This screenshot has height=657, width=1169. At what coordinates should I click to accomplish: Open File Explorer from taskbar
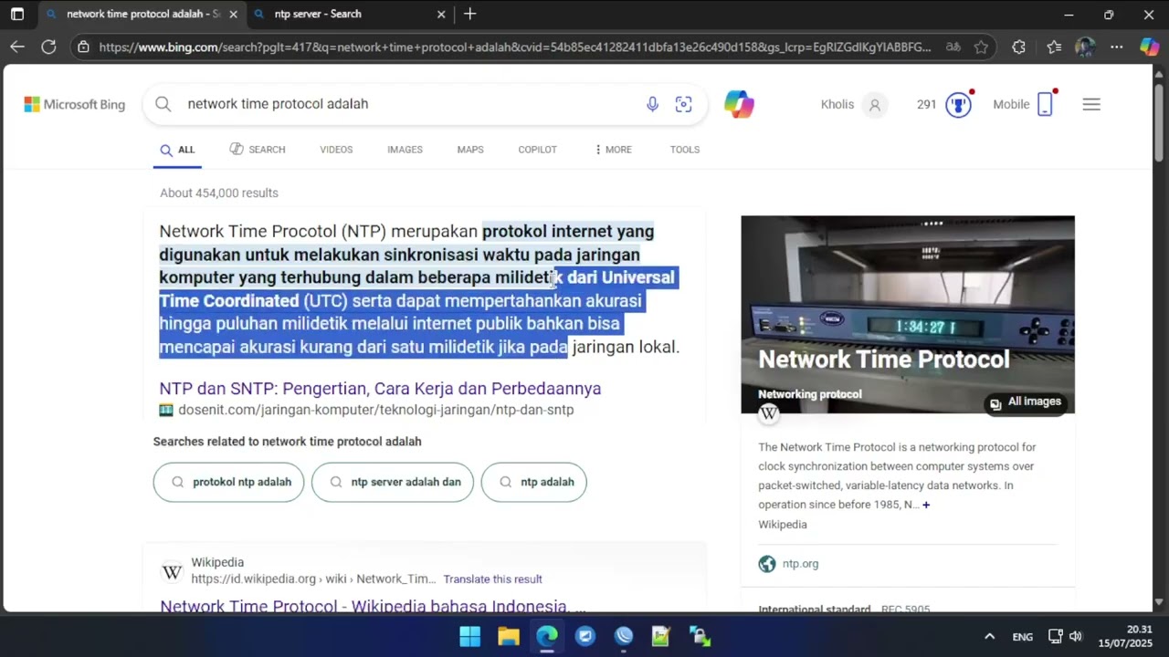[x=508, y=636]
